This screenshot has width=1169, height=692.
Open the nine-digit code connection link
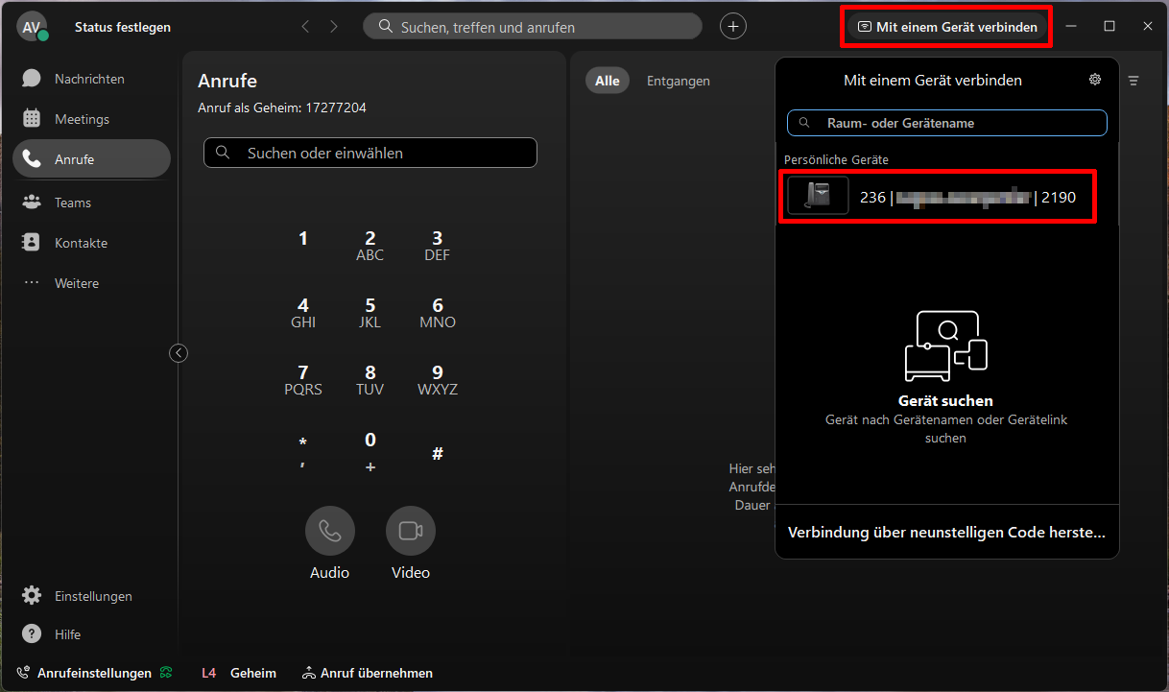pyautogui.click(x=946, y=532)
